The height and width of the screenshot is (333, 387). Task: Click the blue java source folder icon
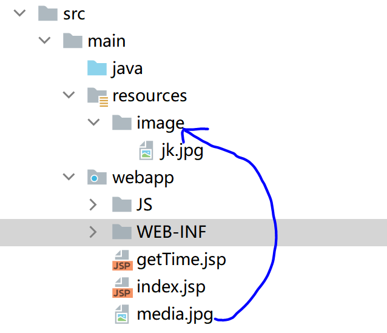[x=97, y=68]
